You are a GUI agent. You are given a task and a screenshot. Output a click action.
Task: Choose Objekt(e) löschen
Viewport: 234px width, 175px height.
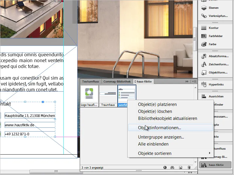171,111
